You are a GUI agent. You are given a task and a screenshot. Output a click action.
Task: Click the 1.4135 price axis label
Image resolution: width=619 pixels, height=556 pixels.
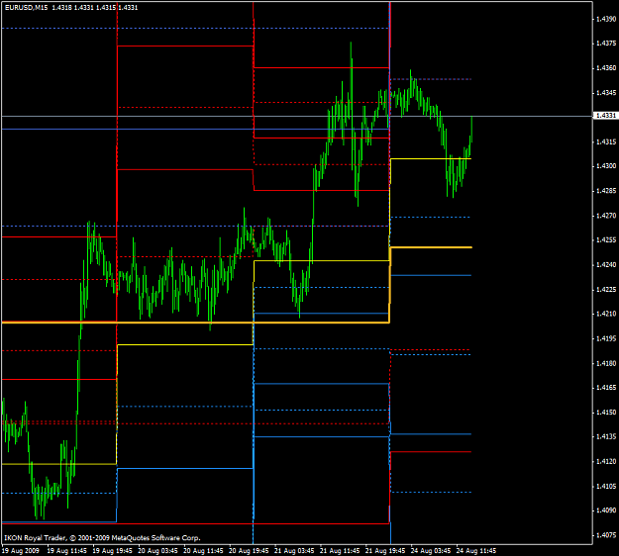(x=606, y=437)
